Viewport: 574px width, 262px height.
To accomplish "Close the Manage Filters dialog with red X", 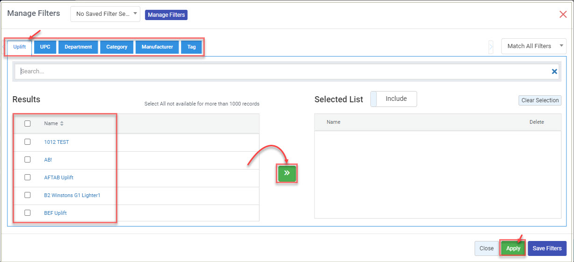I will (563, 14).
